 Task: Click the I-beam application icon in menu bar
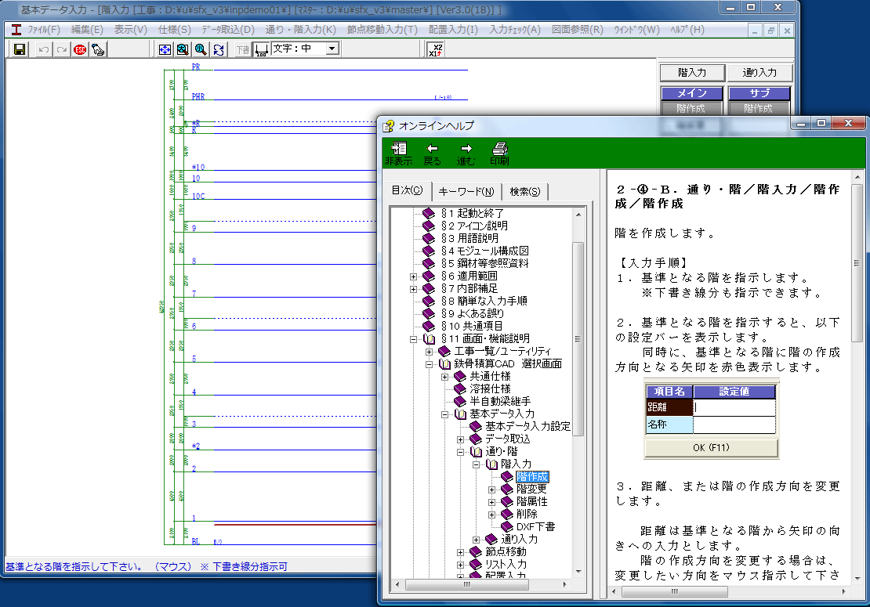(x=16, y=30)
